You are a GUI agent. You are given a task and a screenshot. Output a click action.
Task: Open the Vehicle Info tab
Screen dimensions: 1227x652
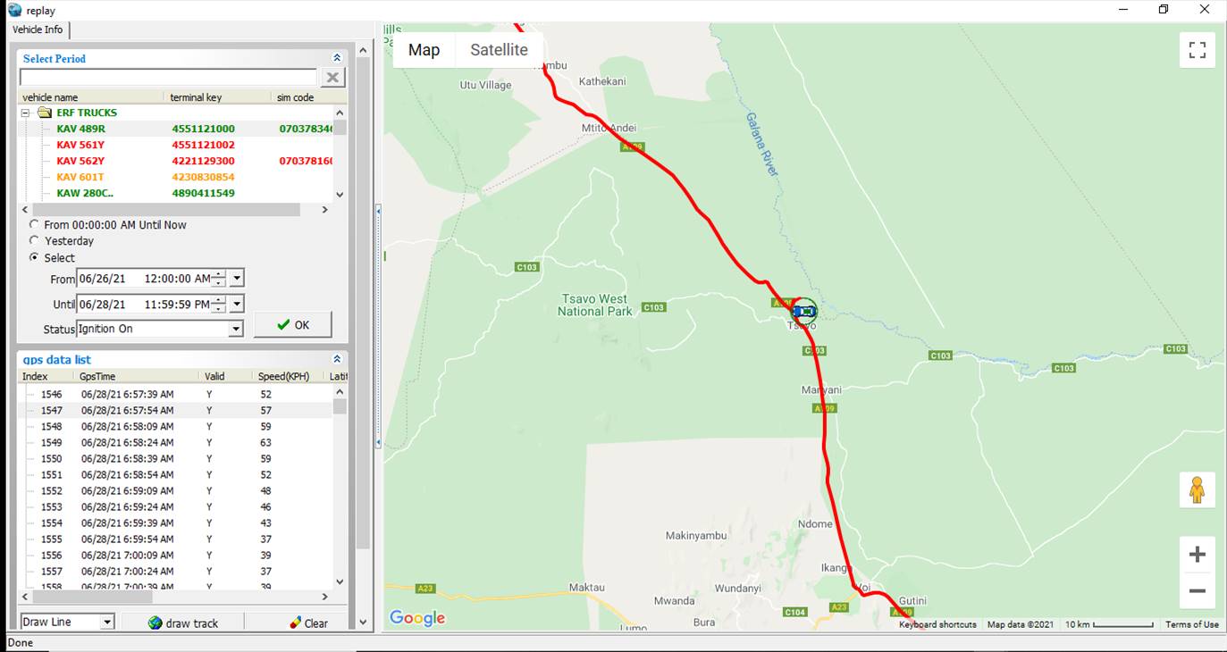37,29
